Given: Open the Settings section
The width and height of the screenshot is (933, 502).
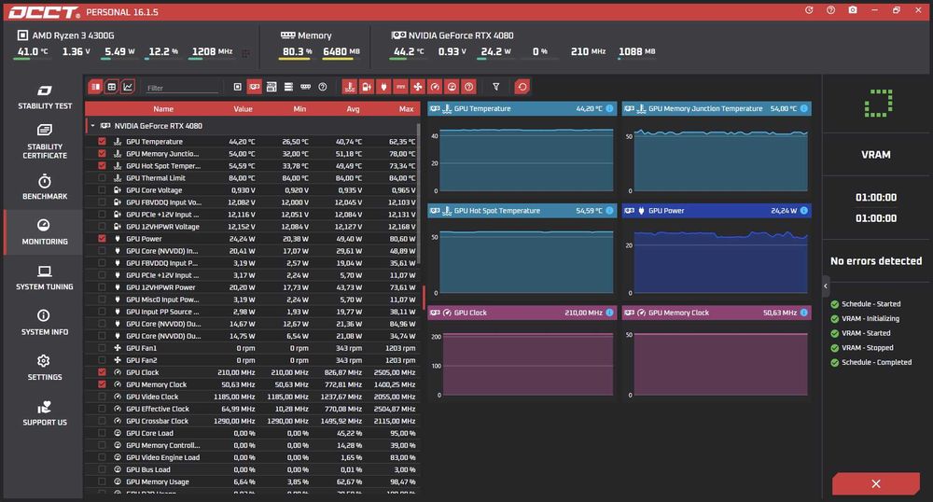Looking at the screenshot, I should 45,369.
